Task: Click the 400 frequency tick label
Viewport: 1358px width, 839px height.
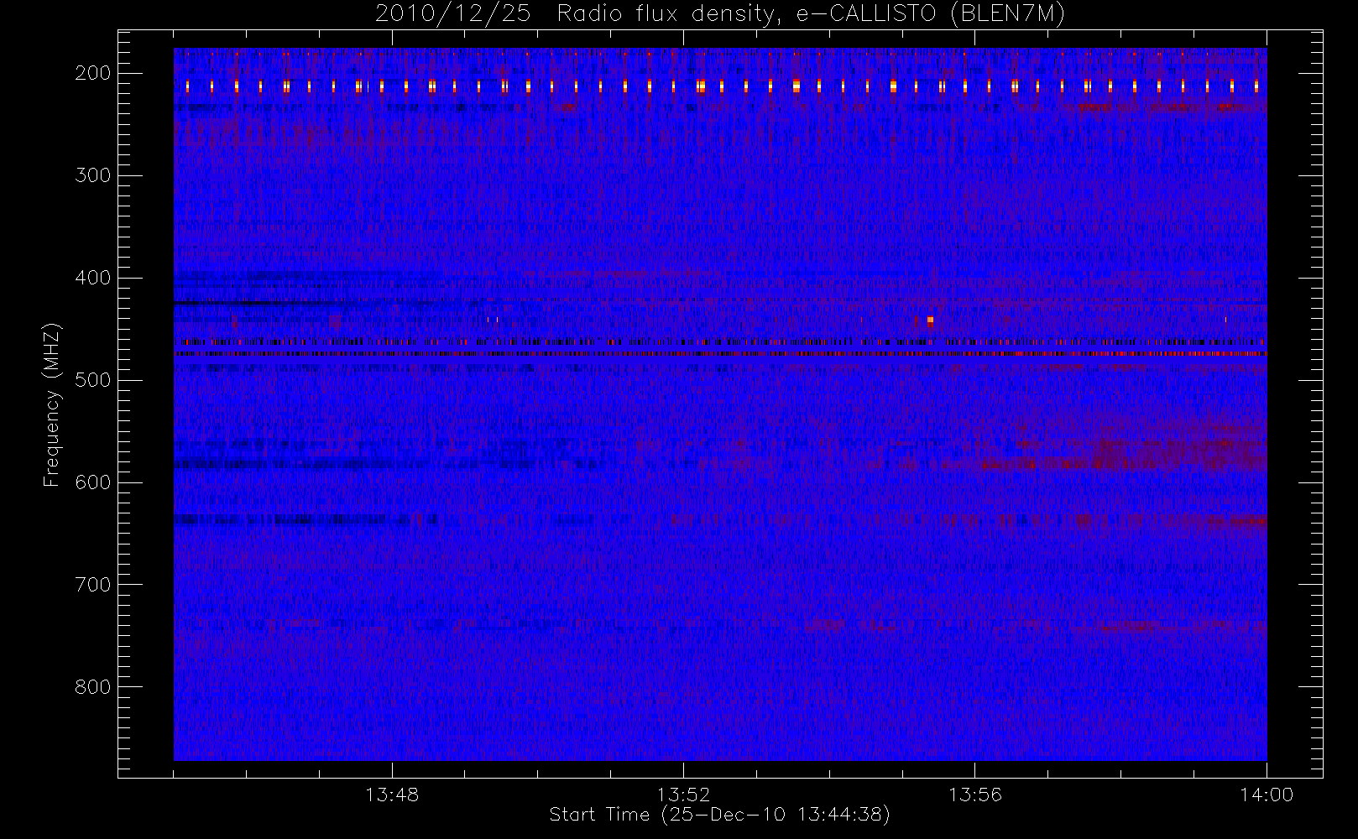Action: 93,278
